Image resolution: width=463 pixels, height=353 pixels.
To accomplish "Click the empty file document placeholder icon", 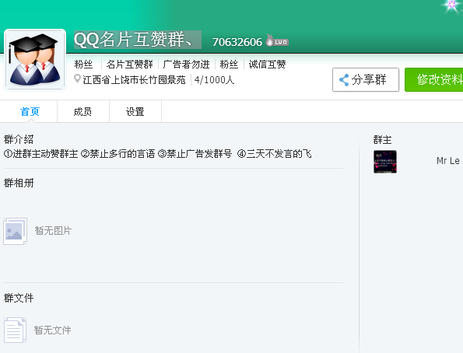I will (15, 330).
